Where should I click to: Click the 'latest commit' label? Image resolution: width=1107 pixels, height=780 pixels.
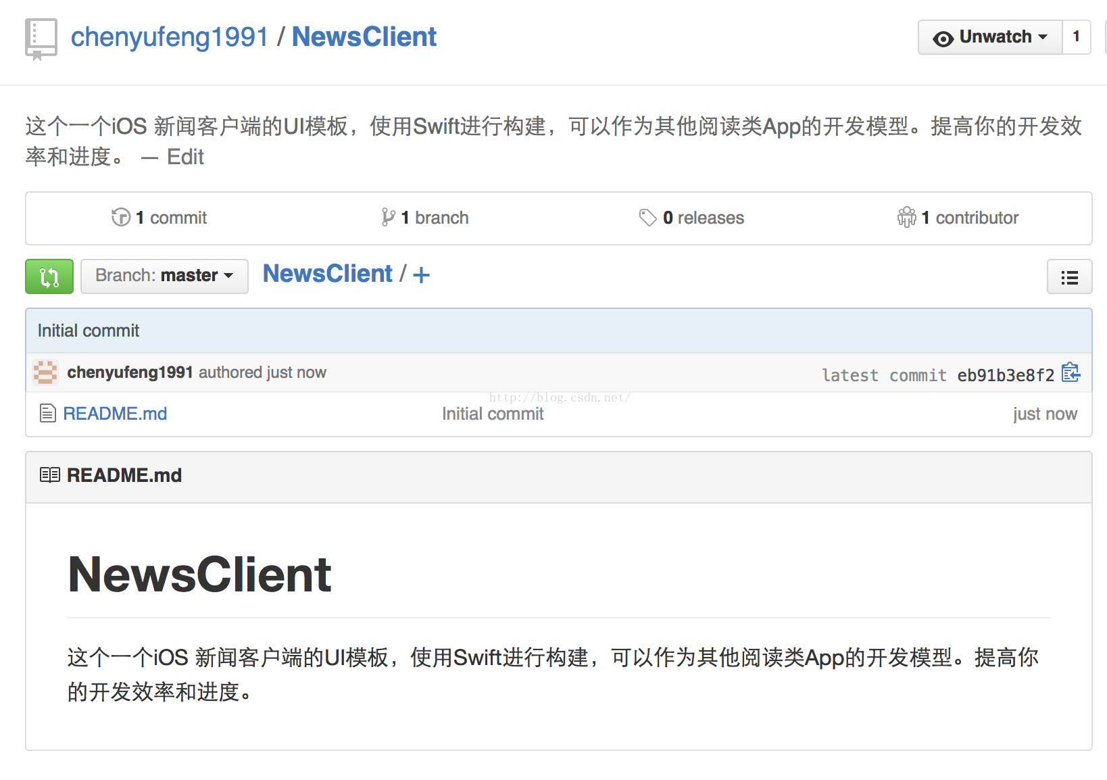coord(884,375)
